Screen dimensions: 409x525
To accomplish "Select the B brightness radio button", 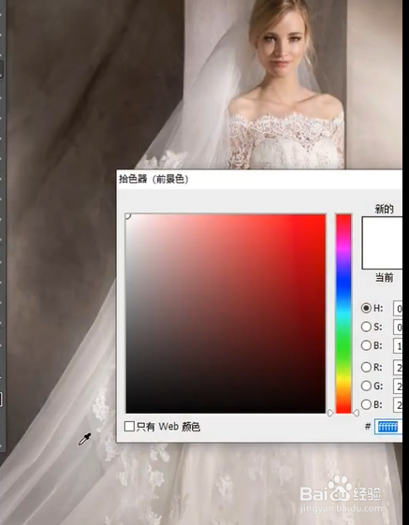I will pos(366,345).
